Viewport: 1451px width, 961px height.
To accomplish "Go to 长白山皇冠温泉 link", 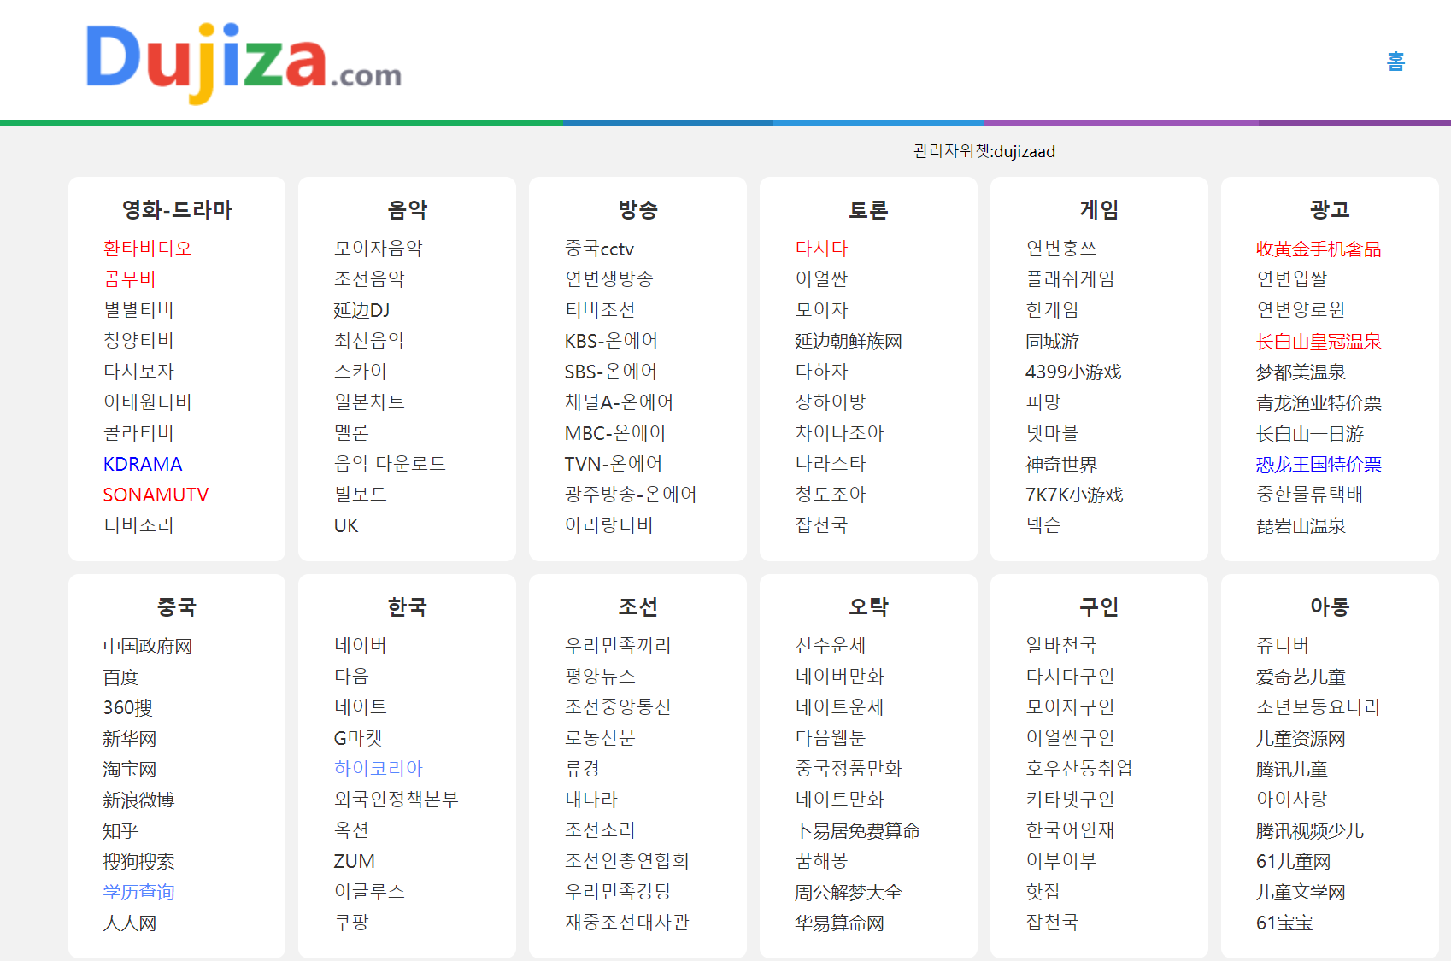I will 1319,341.
